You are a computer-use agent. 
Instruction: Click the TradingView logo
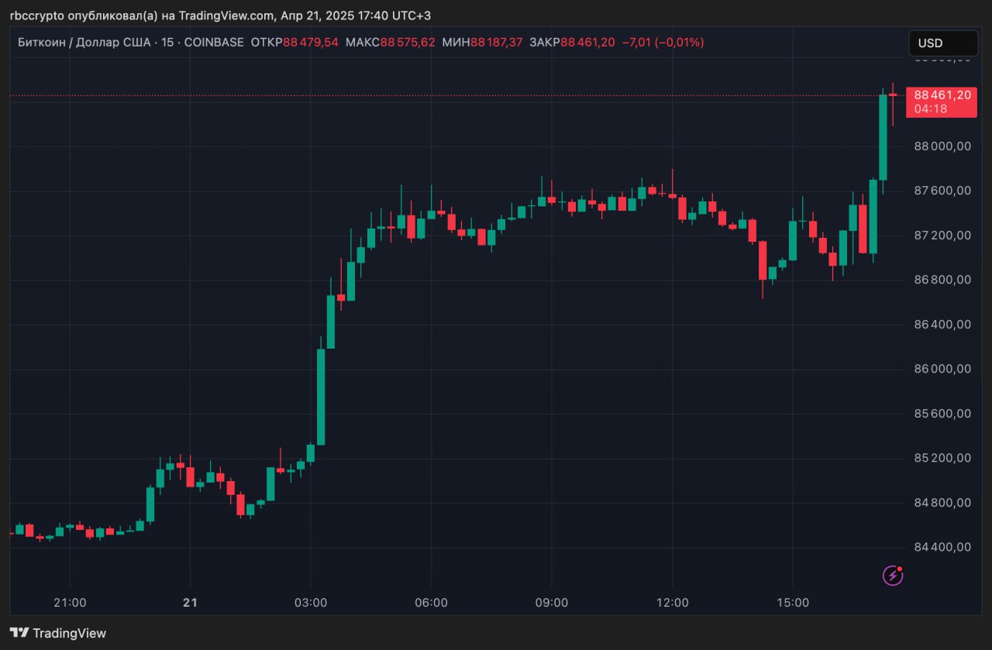pyautogui.click(x=19, y=633)
